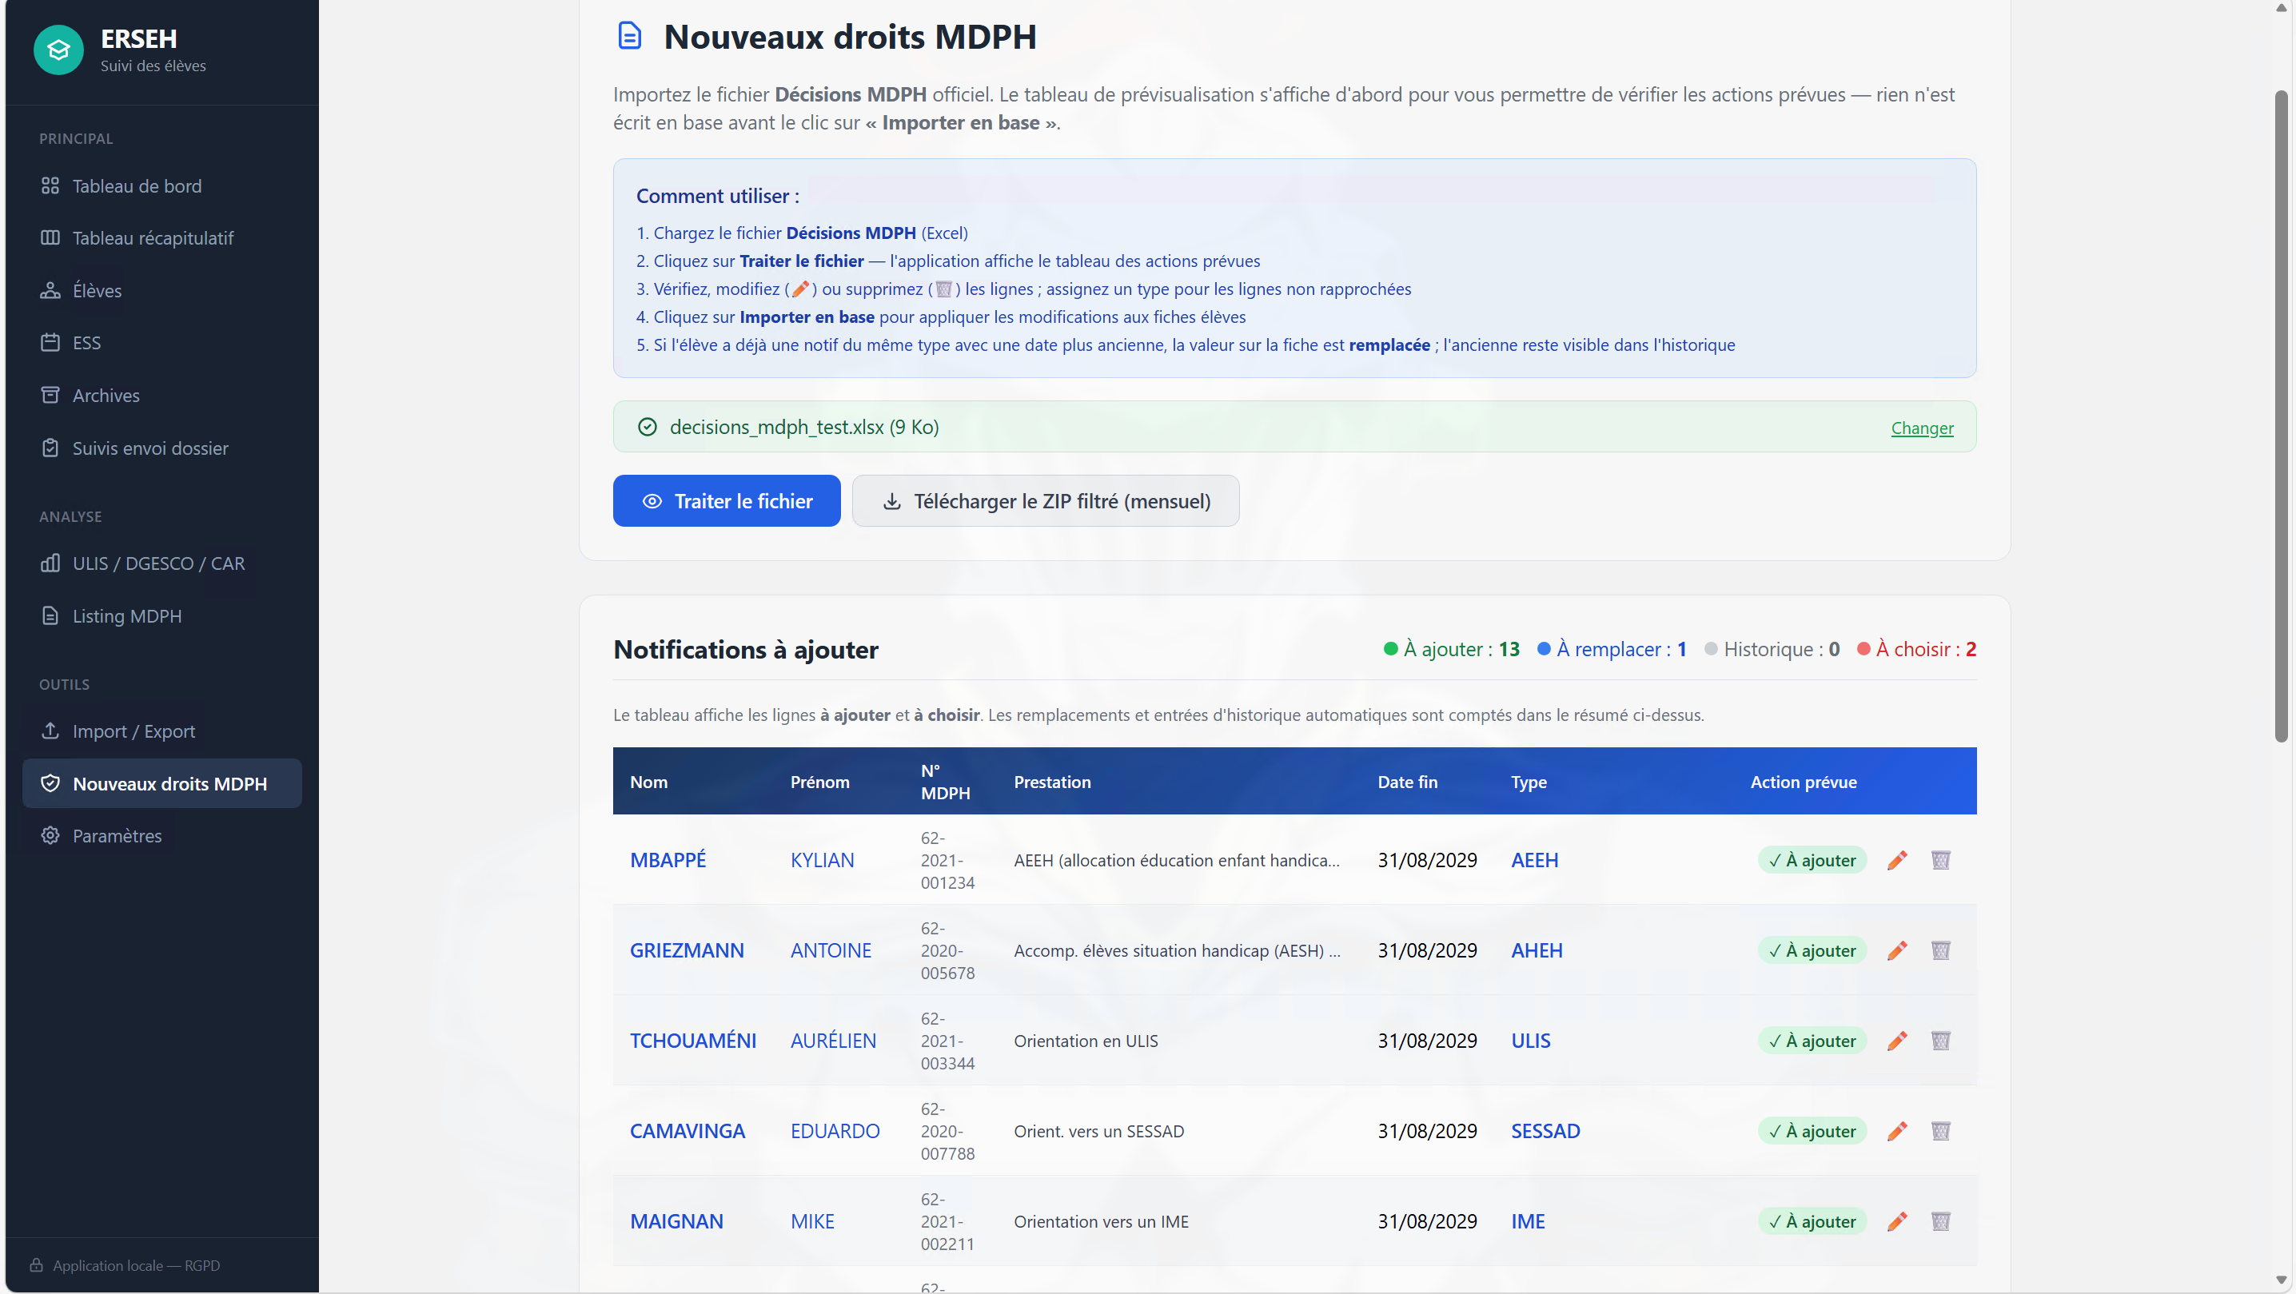
Task: Open Suivis envoi dossier
Action: coord(162,448)
